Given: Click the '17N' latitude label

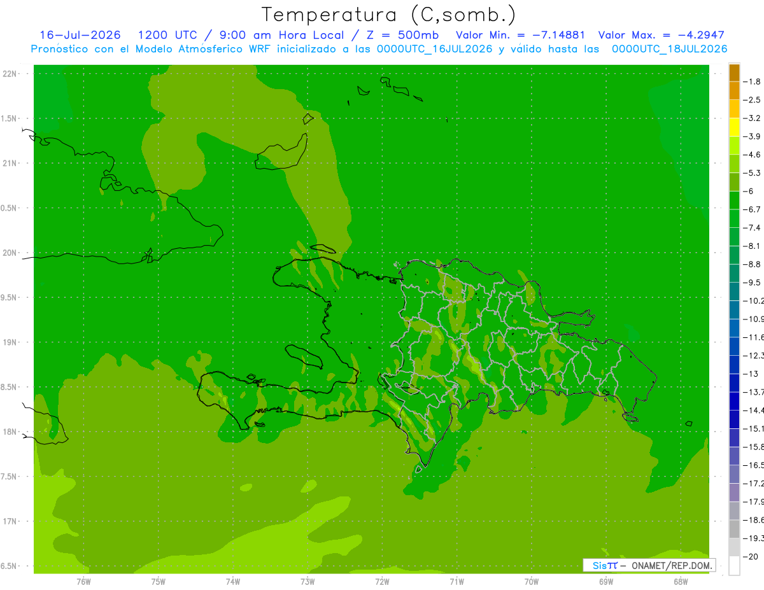Looking at the screenshot, I should (10, 522).
